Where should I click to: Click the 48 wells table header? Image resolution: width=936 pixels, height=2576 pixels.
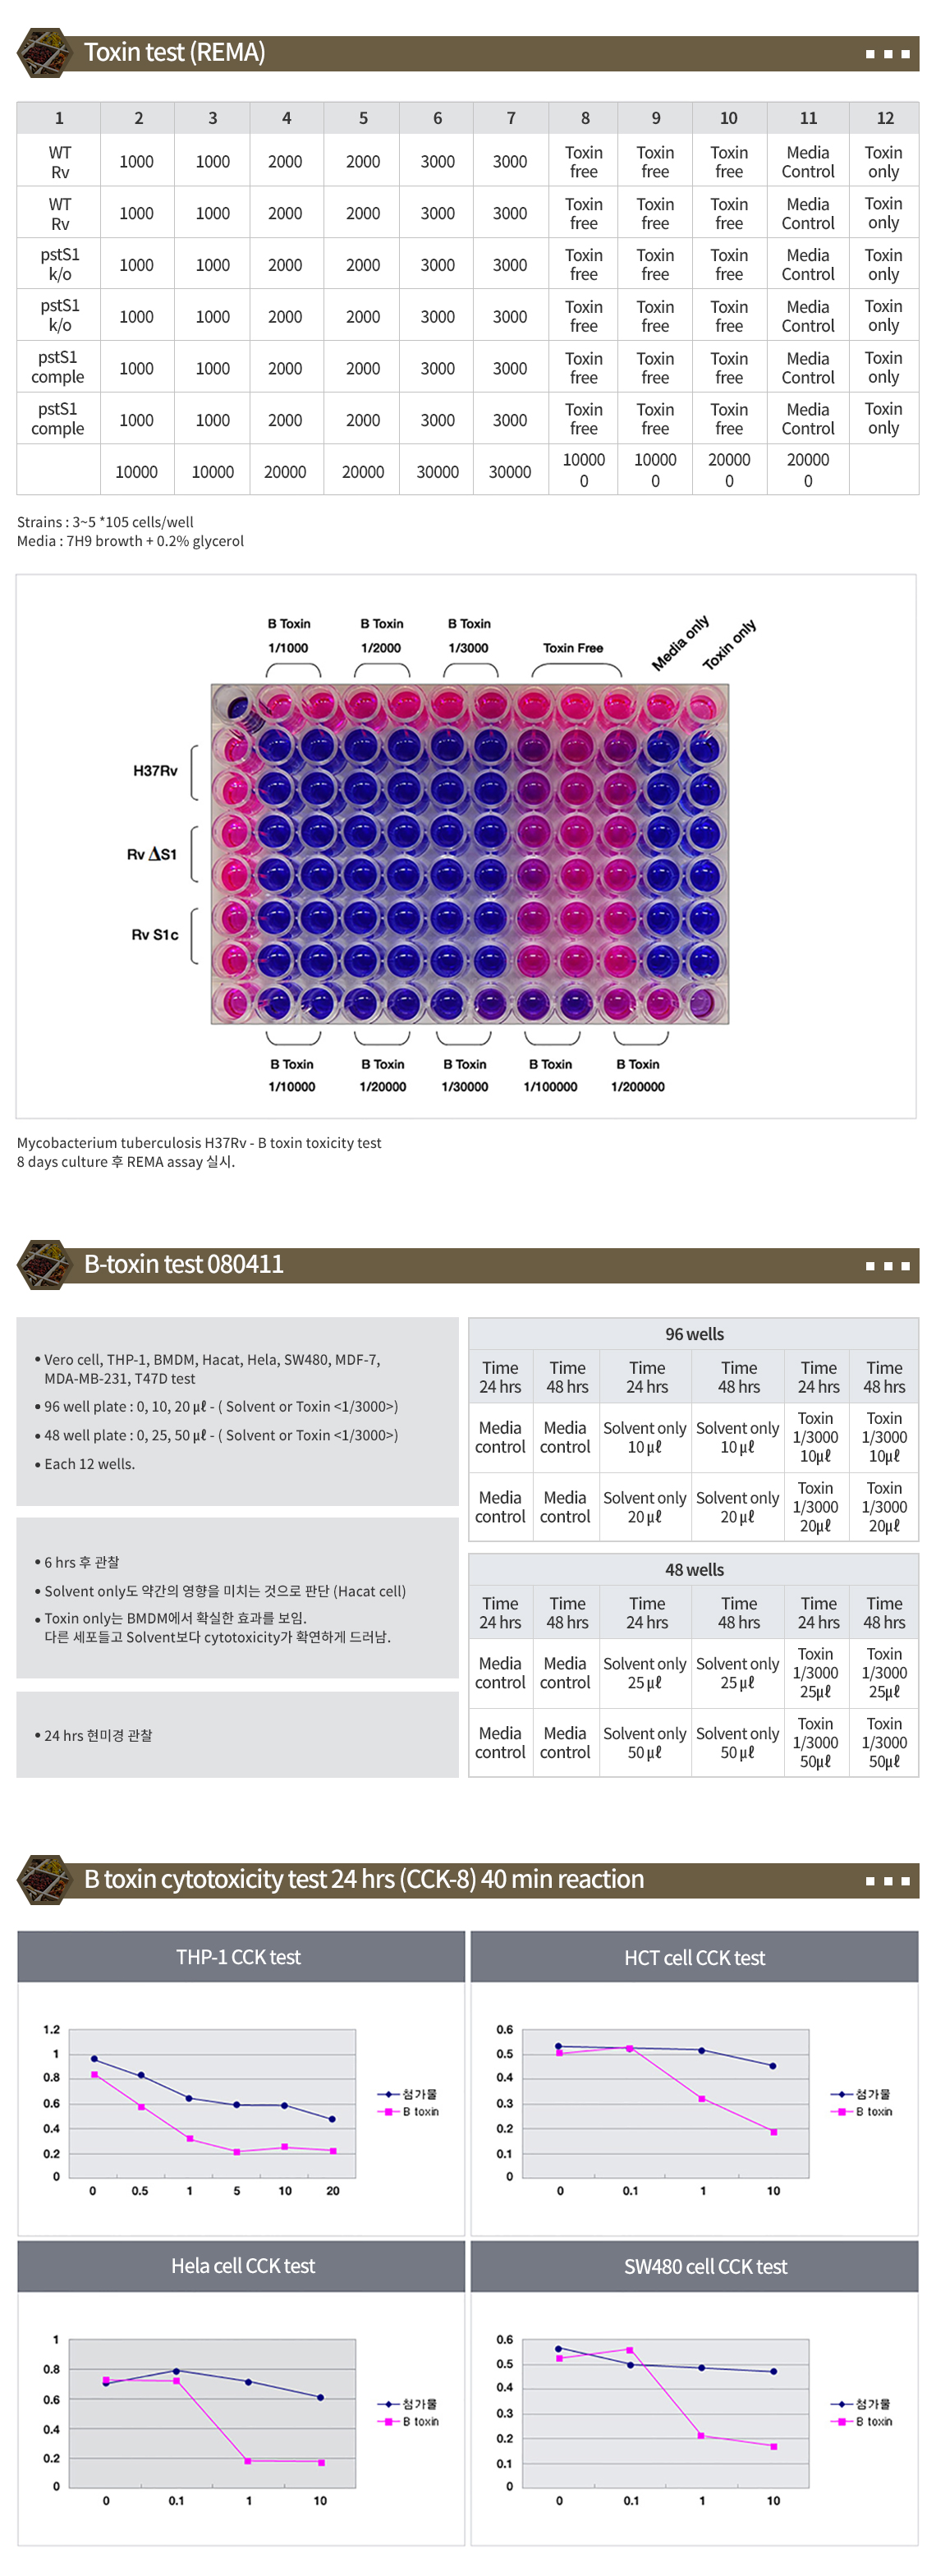tap(694, 1570)
